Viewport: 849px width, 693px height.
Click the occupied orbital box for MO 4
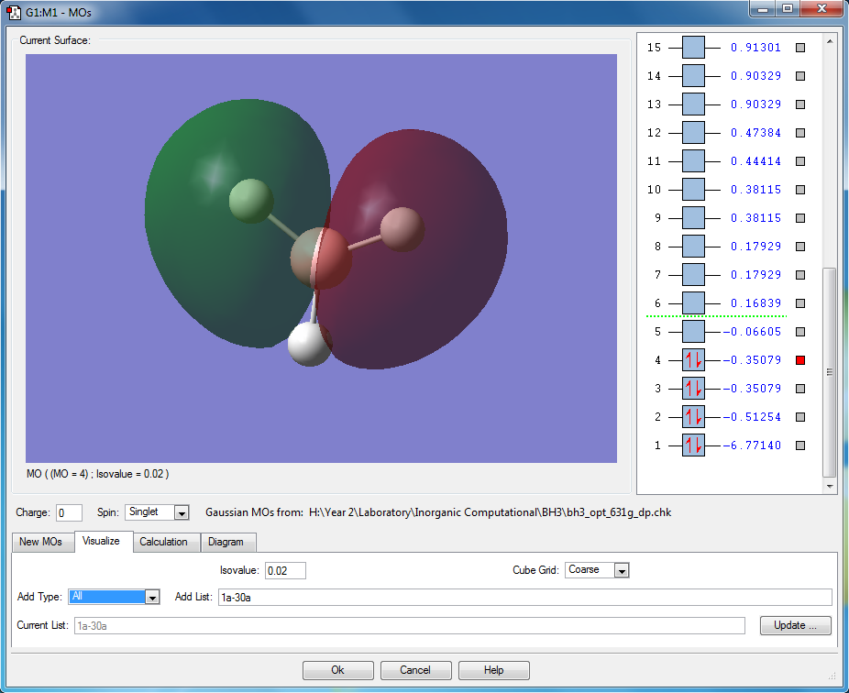tap(693, 360)
